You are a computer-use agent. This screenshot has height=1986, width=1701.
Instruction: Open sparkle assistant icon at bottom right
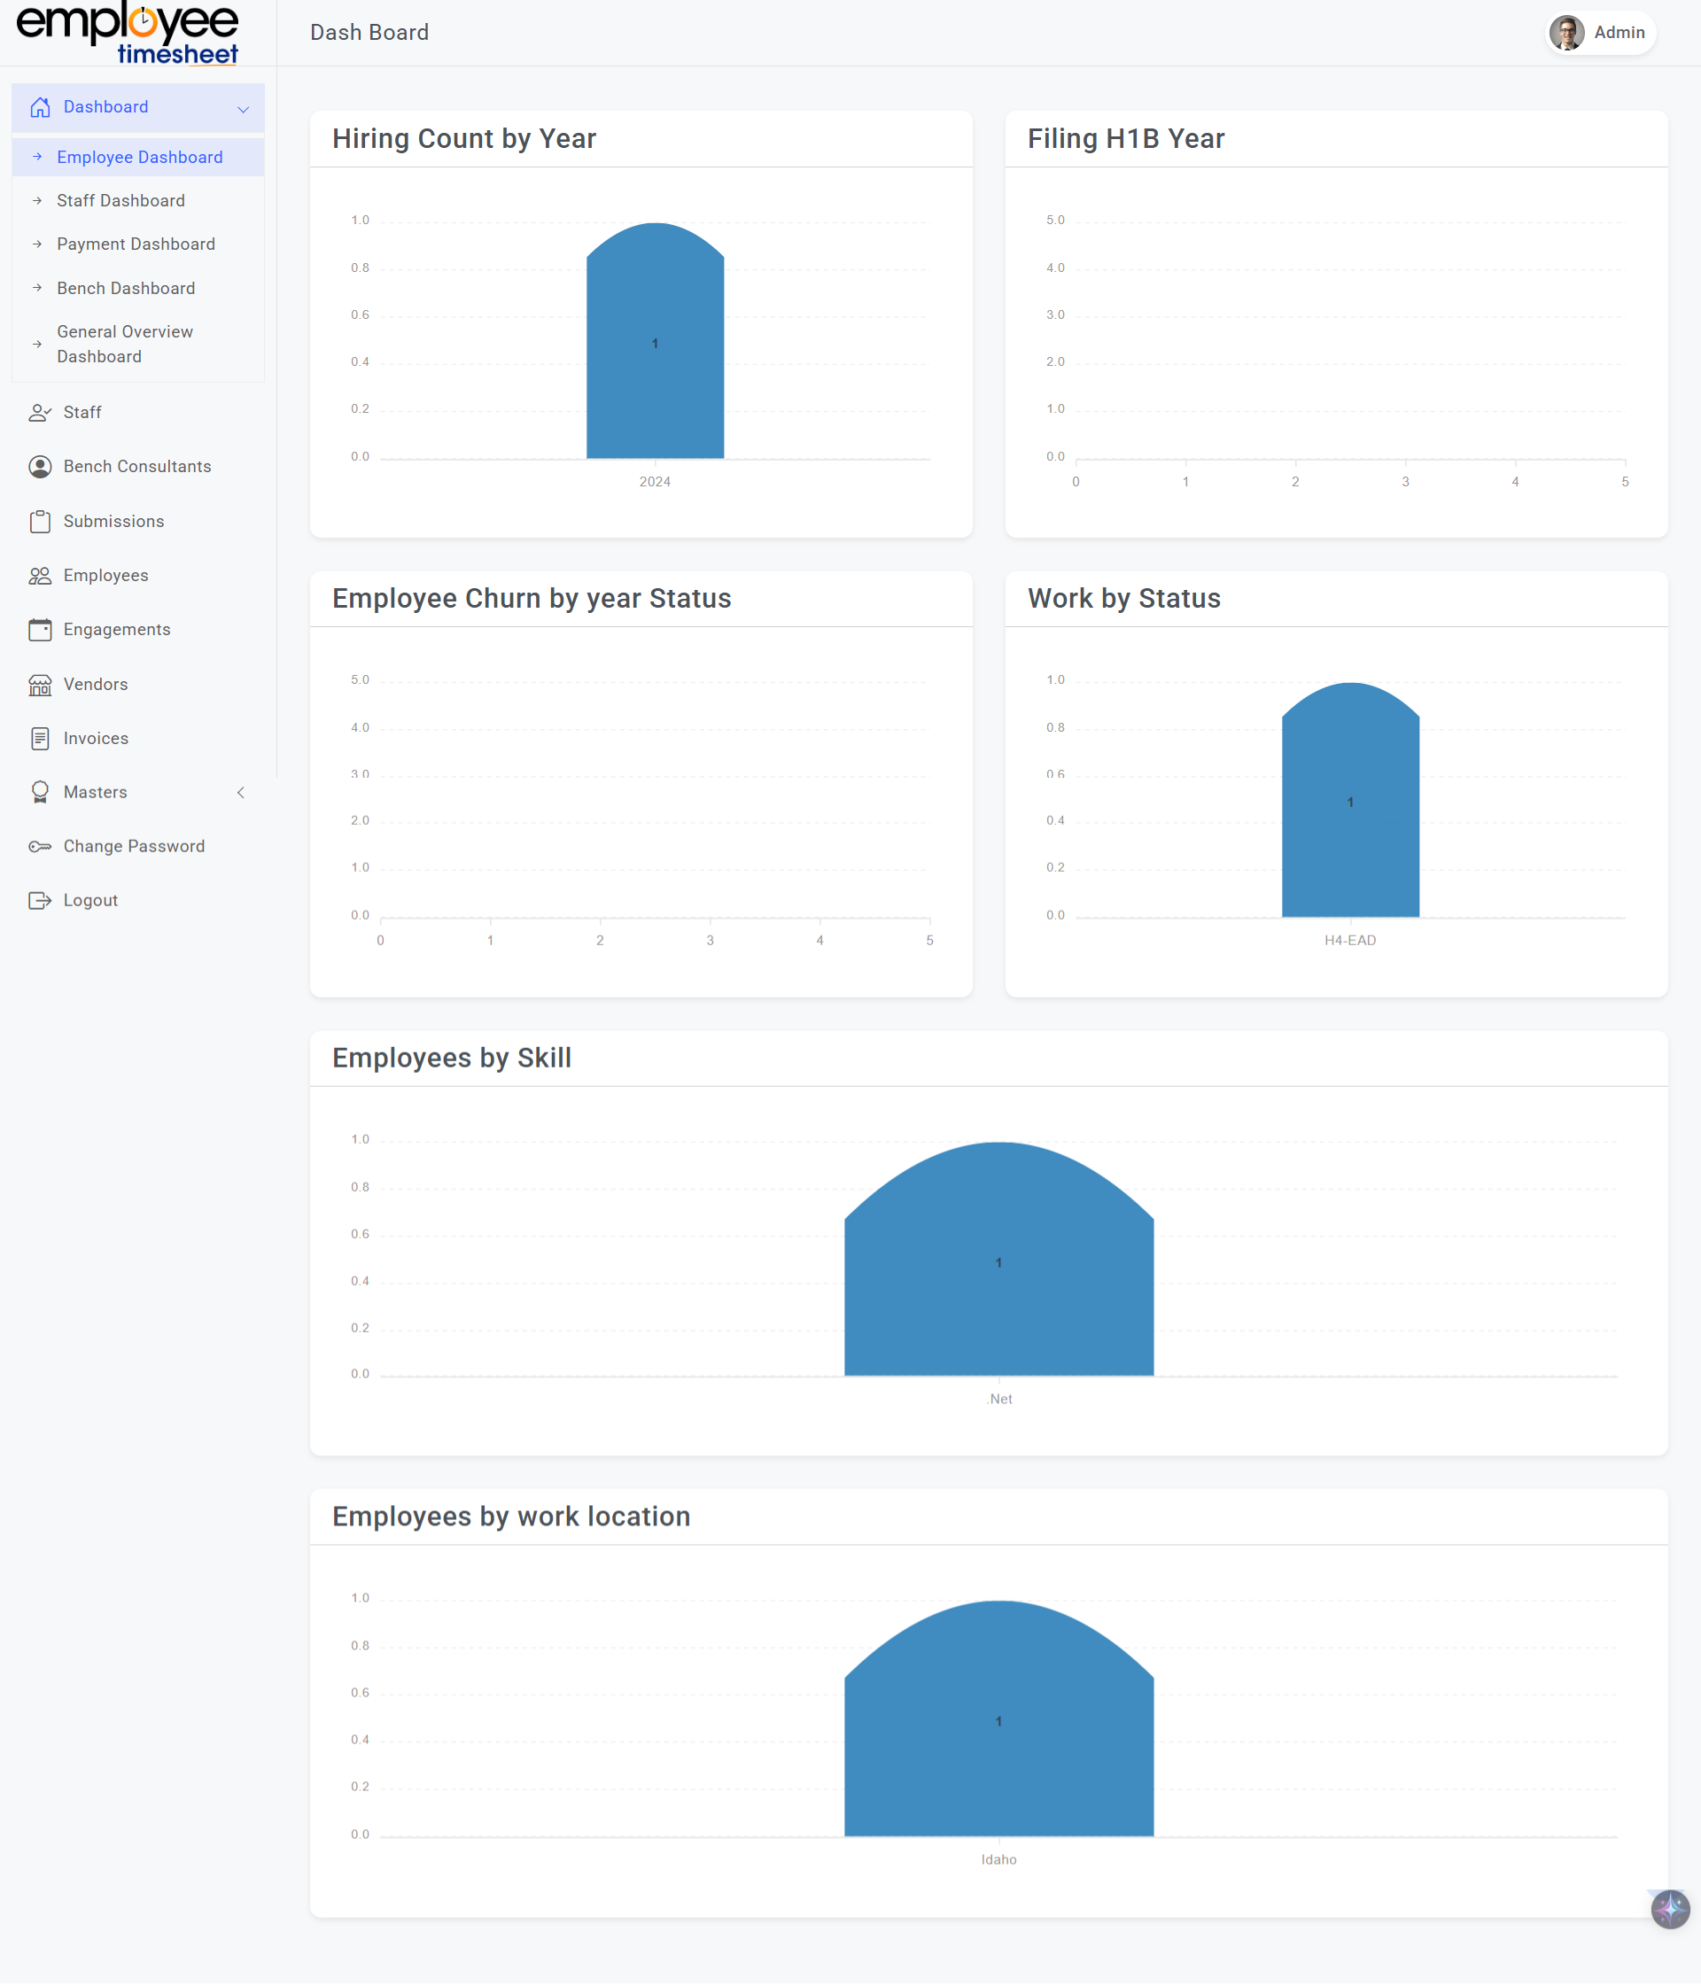[1669, 1908]
